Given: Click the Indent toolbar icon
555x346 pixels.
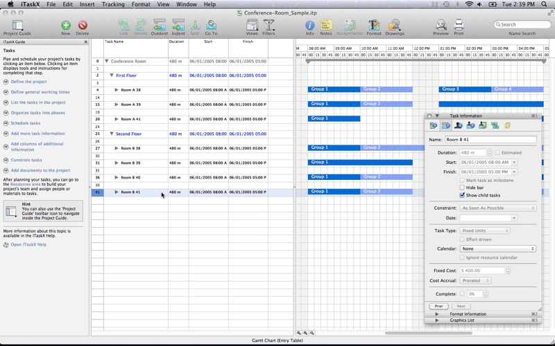Looking at the screenshot, I should coord(178,25).
